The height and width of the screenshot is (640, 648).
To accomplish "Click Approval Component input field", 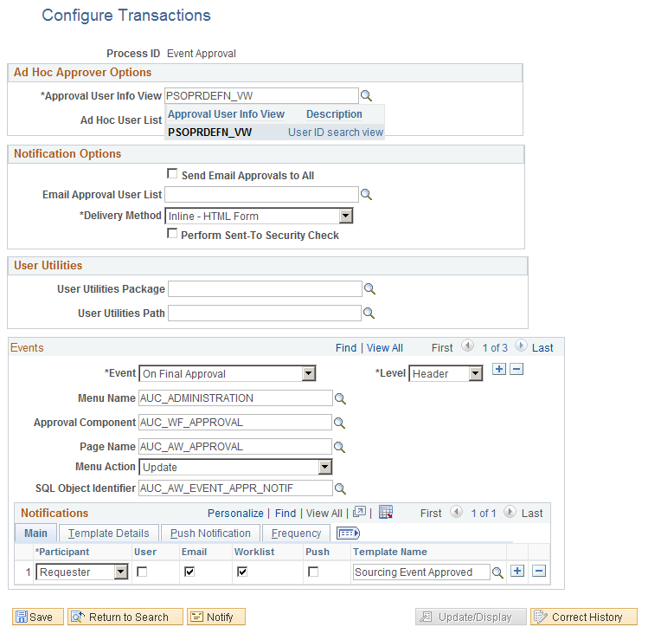I will 235,423.
